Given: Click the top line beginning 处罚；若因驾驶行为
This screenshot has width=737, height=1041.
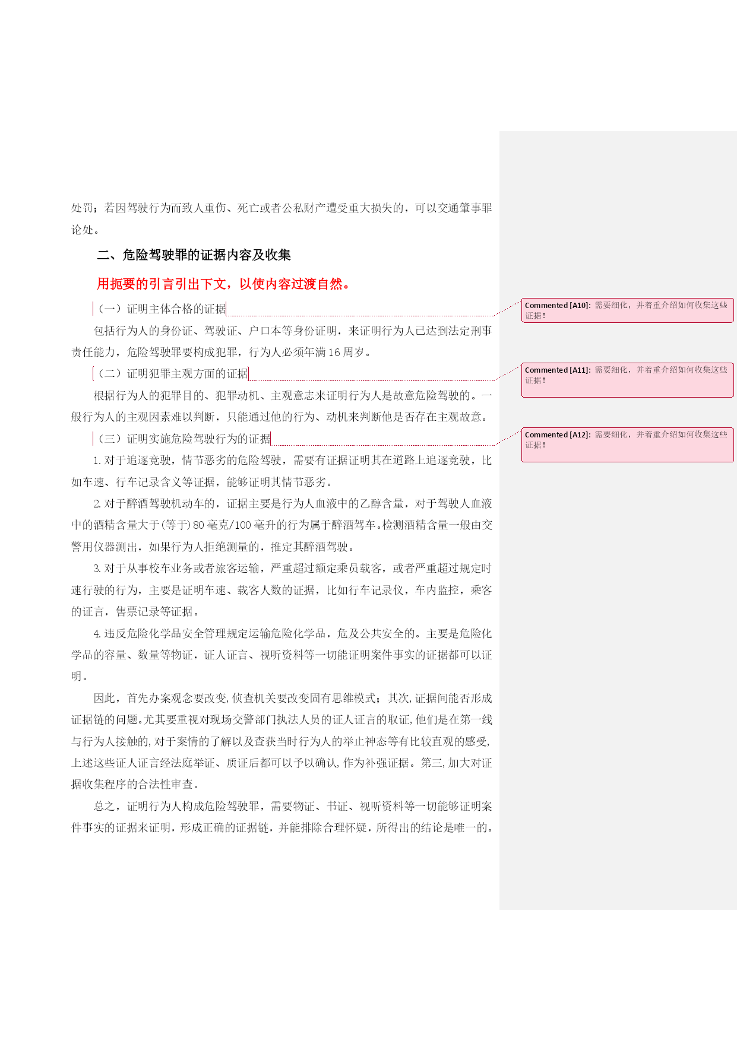Looking at the screenshot, I should (281, 208).
